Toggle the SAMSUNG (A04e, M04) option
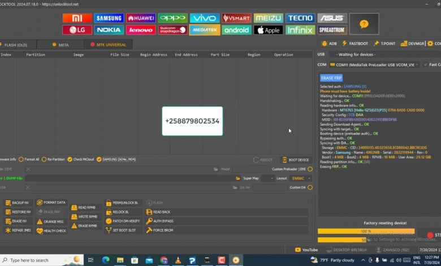441x266 pixels. tap(116, 160)
